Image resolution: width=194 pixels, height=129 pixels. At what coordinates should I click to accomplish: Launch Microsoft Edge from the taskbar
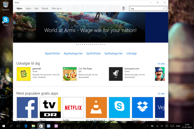tap(26, 126)
